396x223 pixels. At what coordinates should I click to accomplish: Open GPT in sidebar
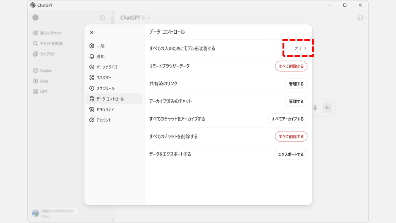click(40, 91)
